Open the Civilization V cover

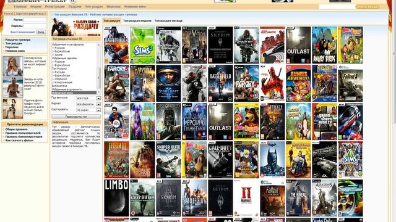pos(194,45)
